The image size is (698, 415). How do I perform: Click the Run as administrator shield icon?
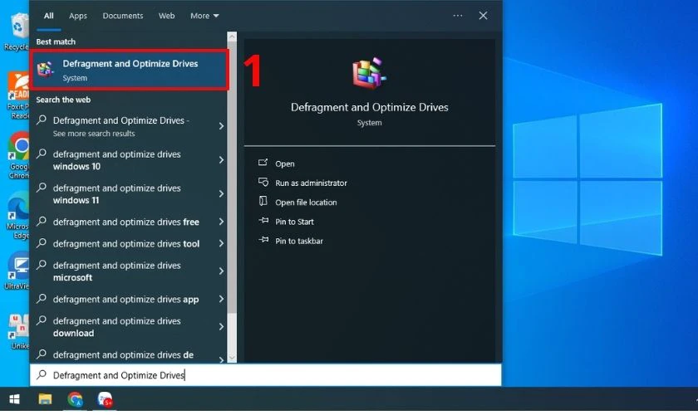click(263, 183)
